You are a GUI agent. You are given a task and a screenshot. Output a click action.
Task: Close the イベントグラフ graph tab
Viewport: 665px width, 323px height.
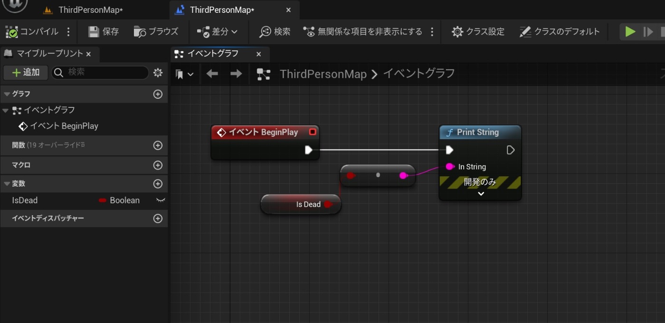258,54
